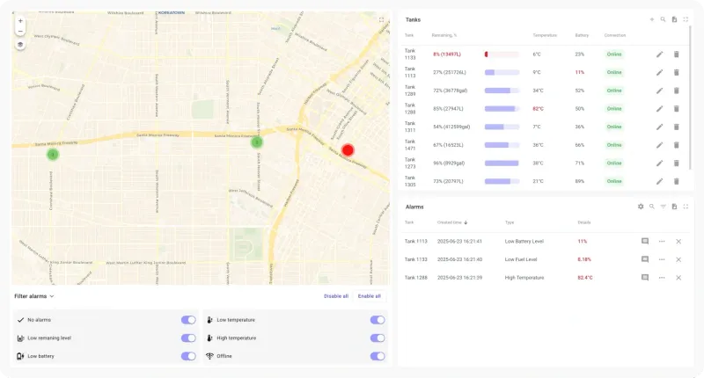Sort Alarms table by Details column
Screen dimensions: 704x378
(x=583, y=222)
